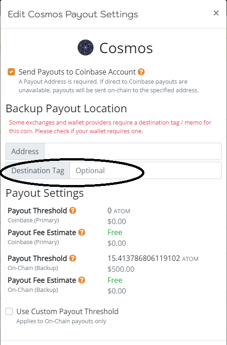This screenshot has height=345, width=227.
Task: Uncheck Send Payouts to Coinbase Account checkbox
Action: [11, 72]
